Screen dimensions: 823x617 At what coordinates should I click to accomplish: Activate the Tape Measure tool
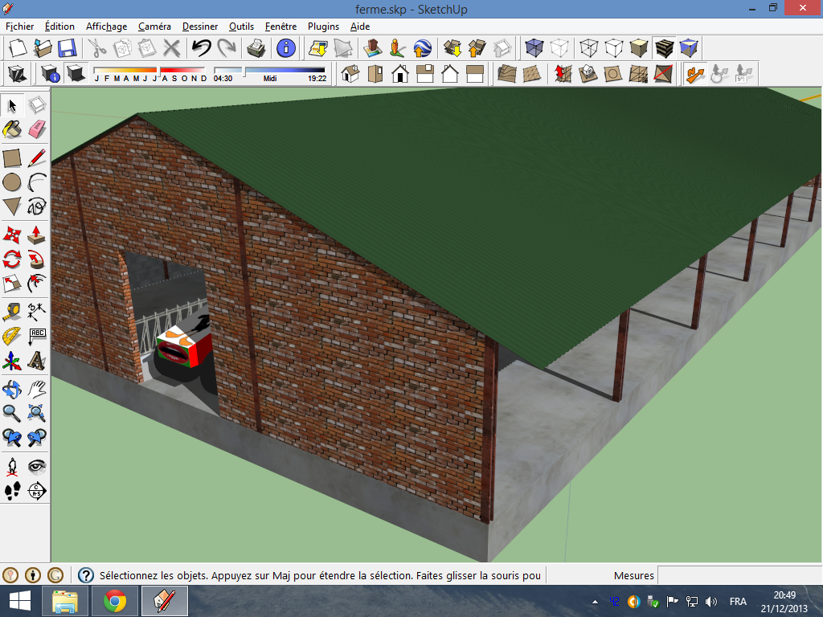click(12, 313)
